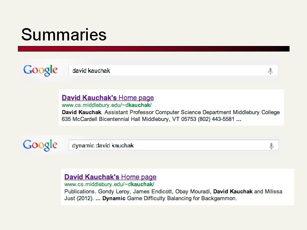Click the Google logo beside the dynamic query
The image size is (307, 230).
pyautogui.click(x=41, y=145)
